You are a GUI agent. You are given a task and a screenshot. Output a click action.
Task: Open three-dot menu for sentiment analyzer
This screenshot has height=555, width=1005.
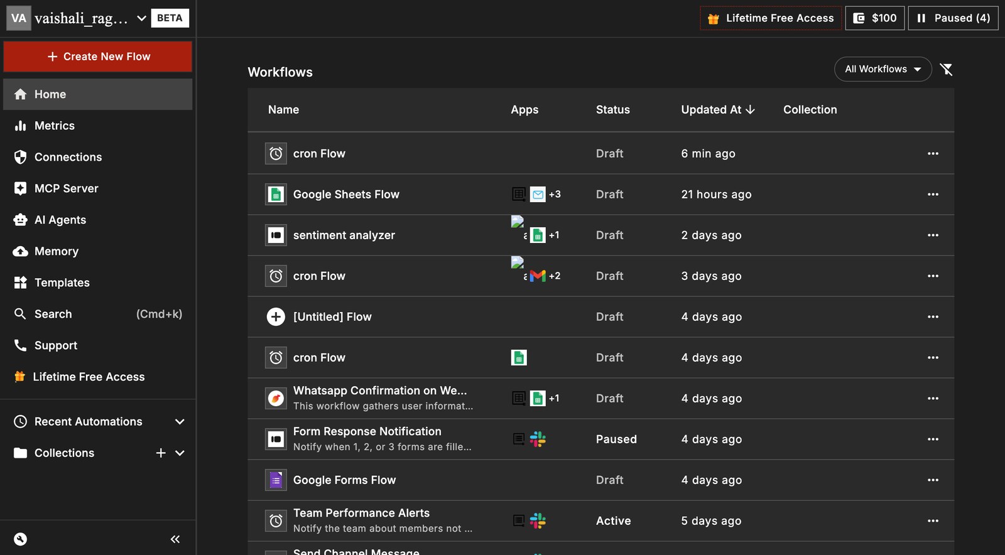933,235
